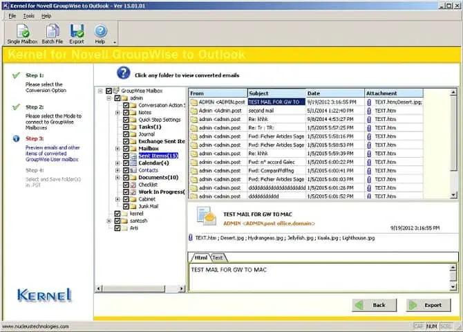Click the envelope icon of the Admin second mail row

193,111
